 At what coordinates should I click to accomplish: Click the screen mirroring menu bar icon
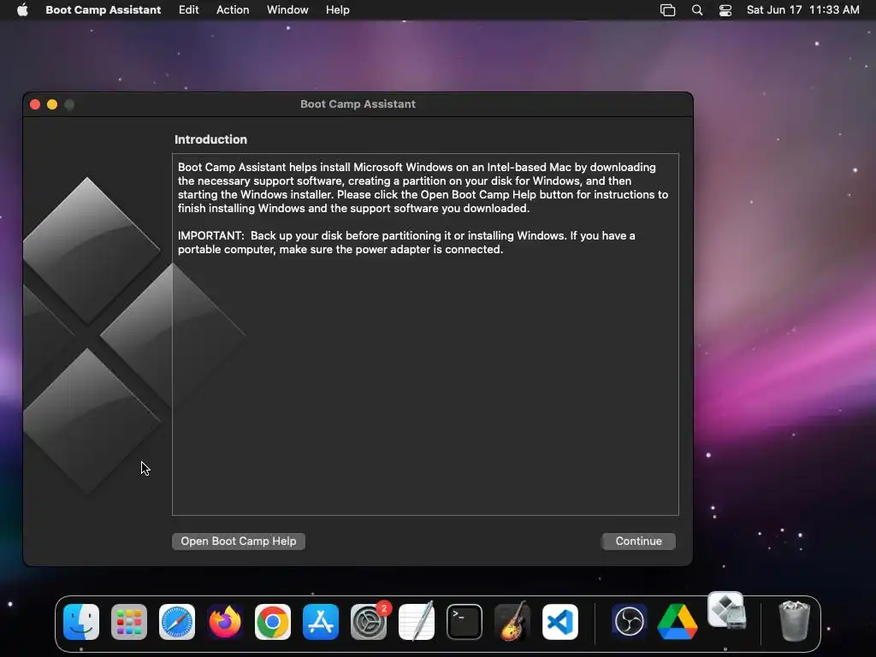(667, 9)
